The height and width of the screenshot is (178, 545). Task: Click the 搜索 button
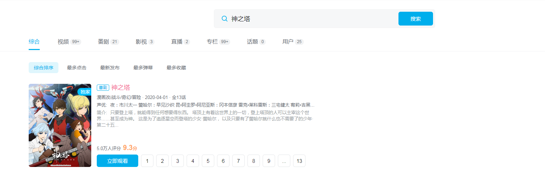point(416,19)
